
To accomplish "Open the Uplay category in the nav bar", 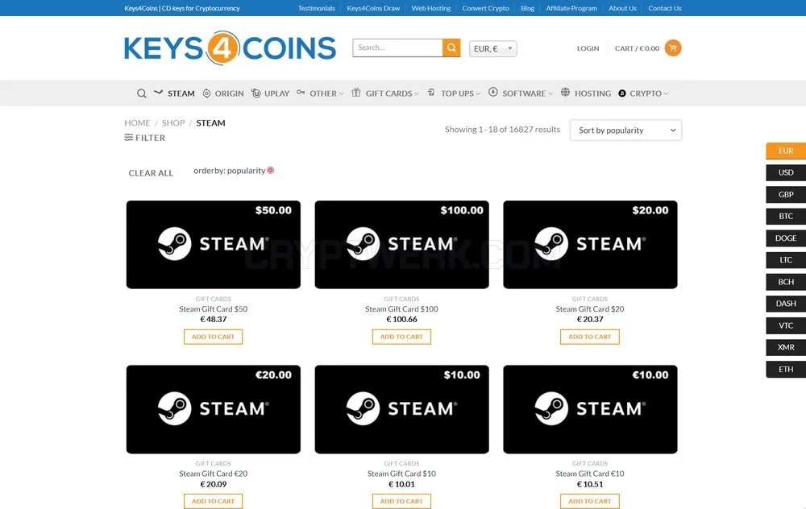I will tap(276, 93).
